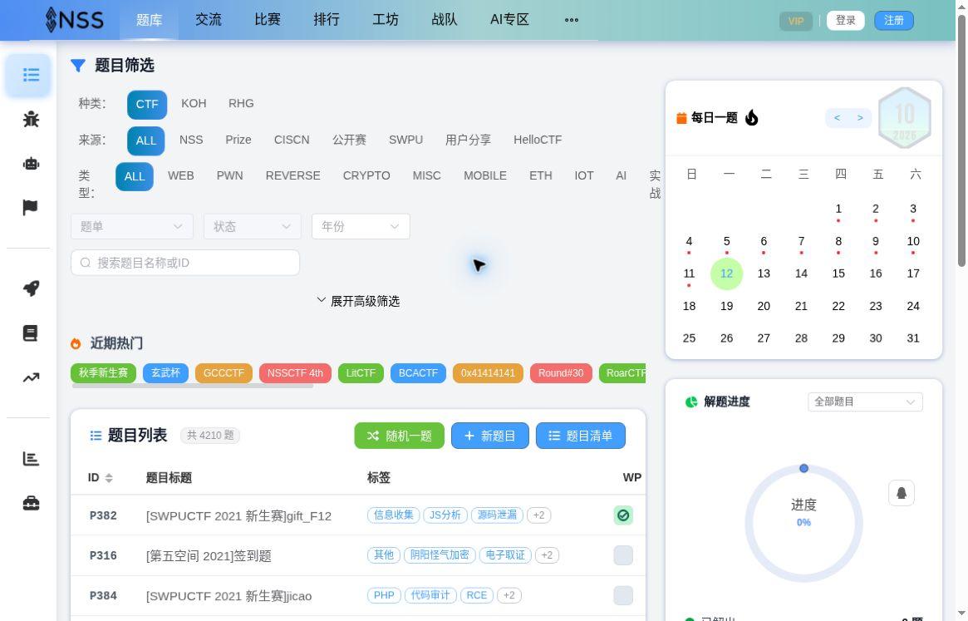
Task: Click the 信息收集 tag
Action: coord(393,515)
